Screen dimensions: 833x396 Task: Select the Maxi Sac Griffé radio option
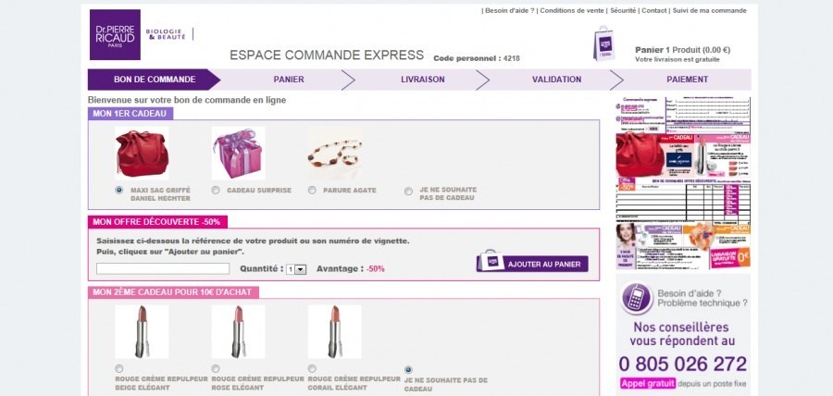[119, 191]
